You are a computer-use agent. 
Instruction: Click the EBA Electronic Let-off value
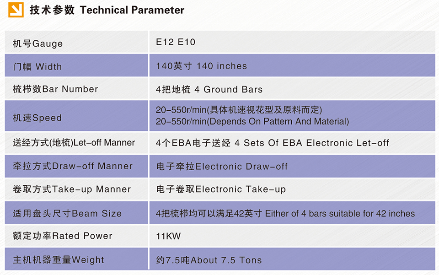273,143
